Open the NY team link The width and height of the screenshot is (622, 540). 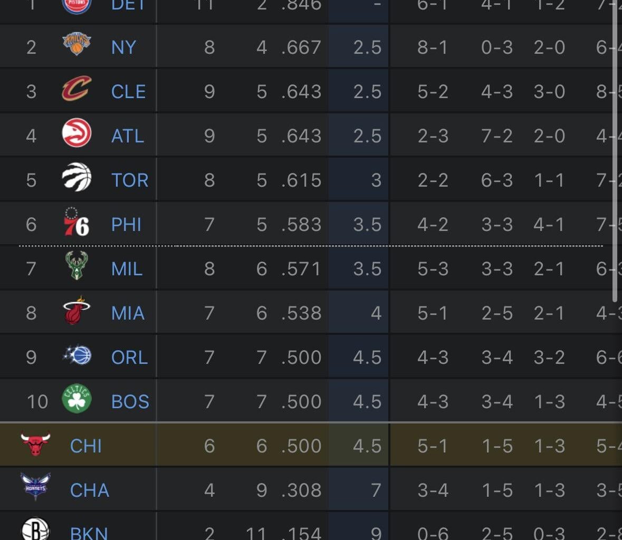coord(123,46)
